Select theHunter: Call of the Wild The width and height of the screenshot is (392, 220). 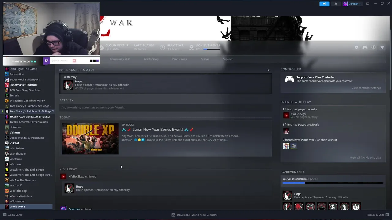(27, 101)
